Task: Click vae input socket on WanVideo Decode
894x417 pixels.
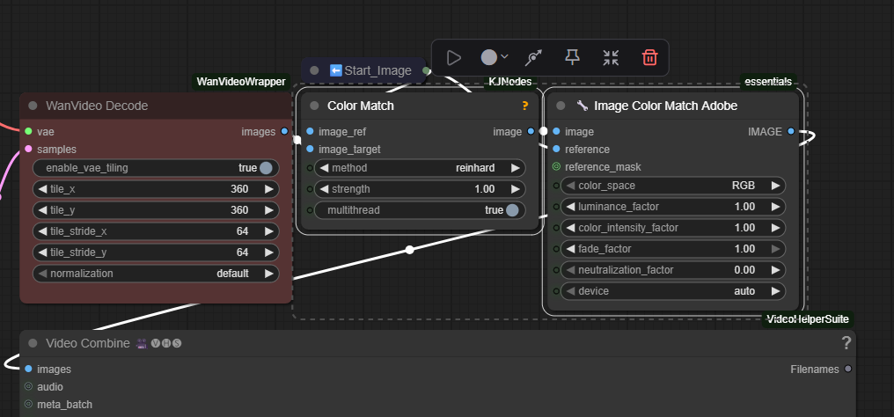Action: [x=28, y=132]
